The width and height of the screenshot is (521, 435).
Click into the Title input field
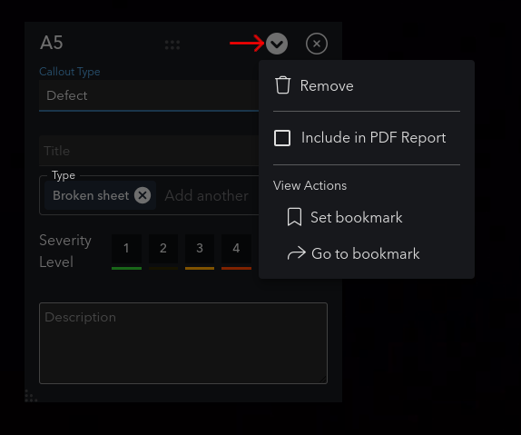coord(149,151)
